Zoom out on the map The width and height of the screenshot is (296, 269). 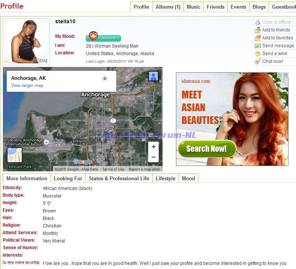(153, 157)
